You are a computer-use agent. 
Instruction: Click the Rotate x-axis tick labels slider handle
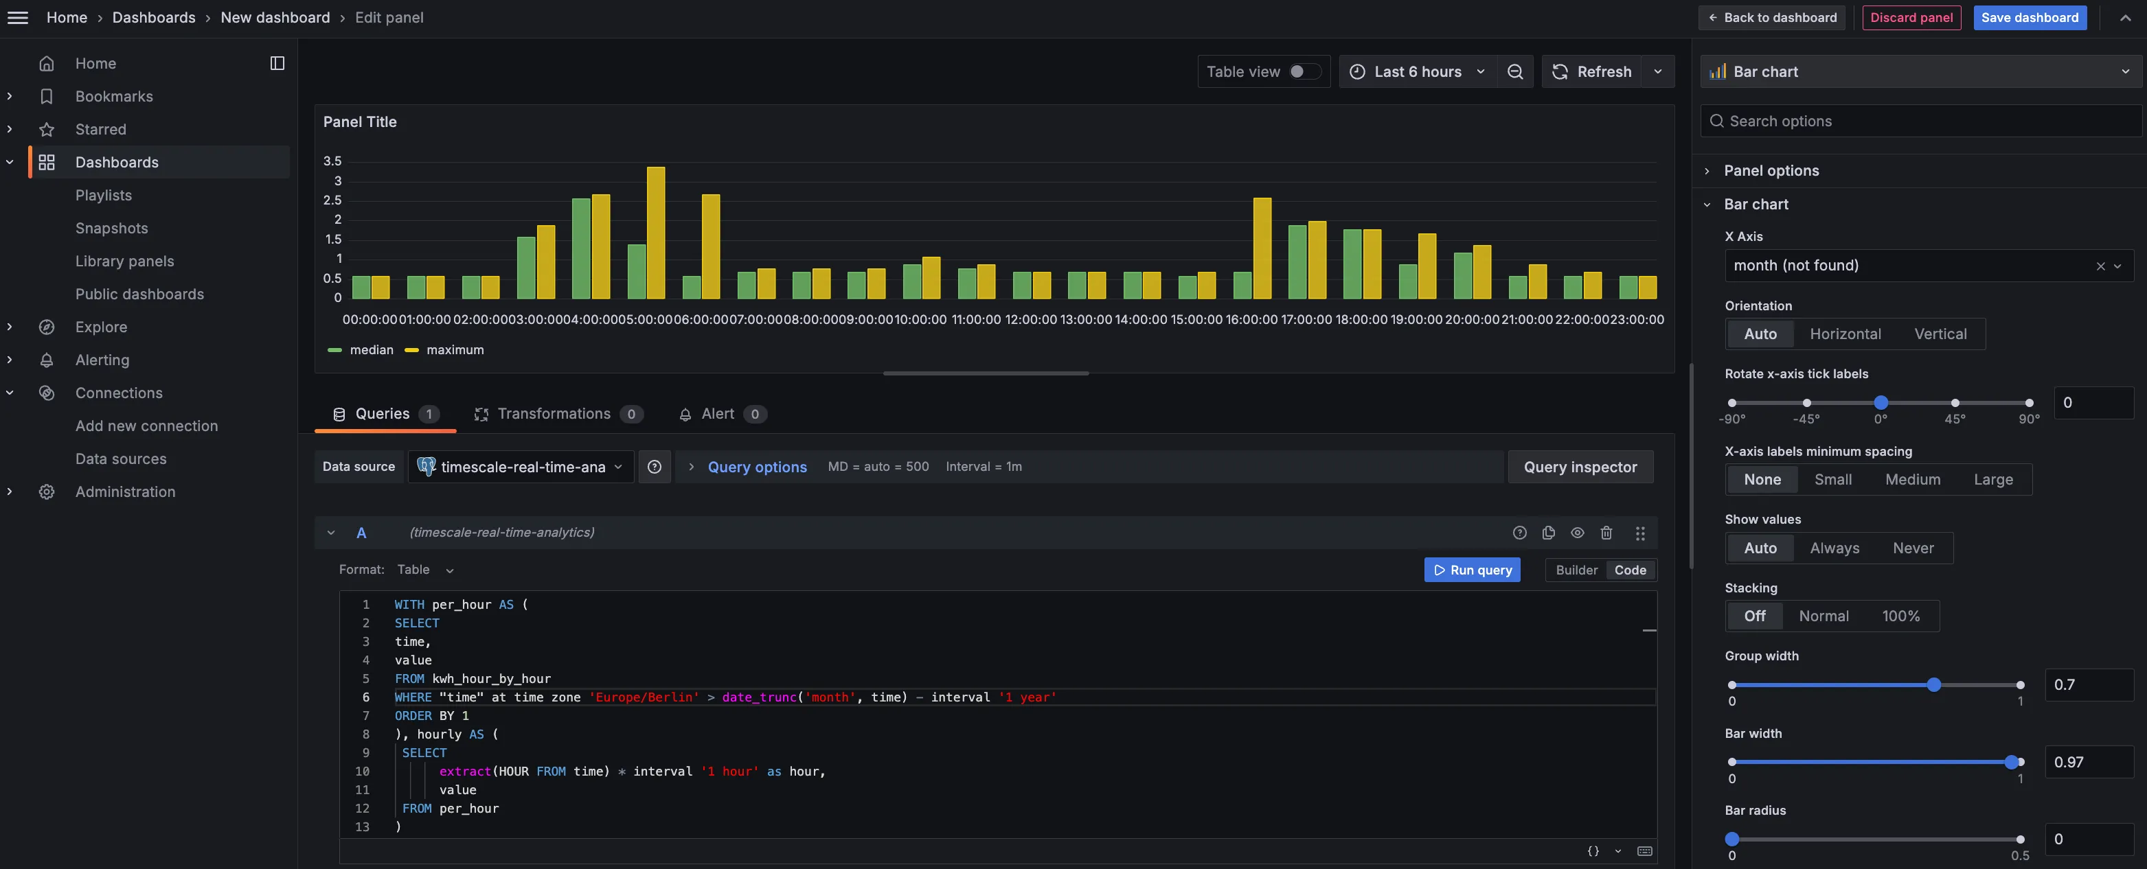point(1881,403)
